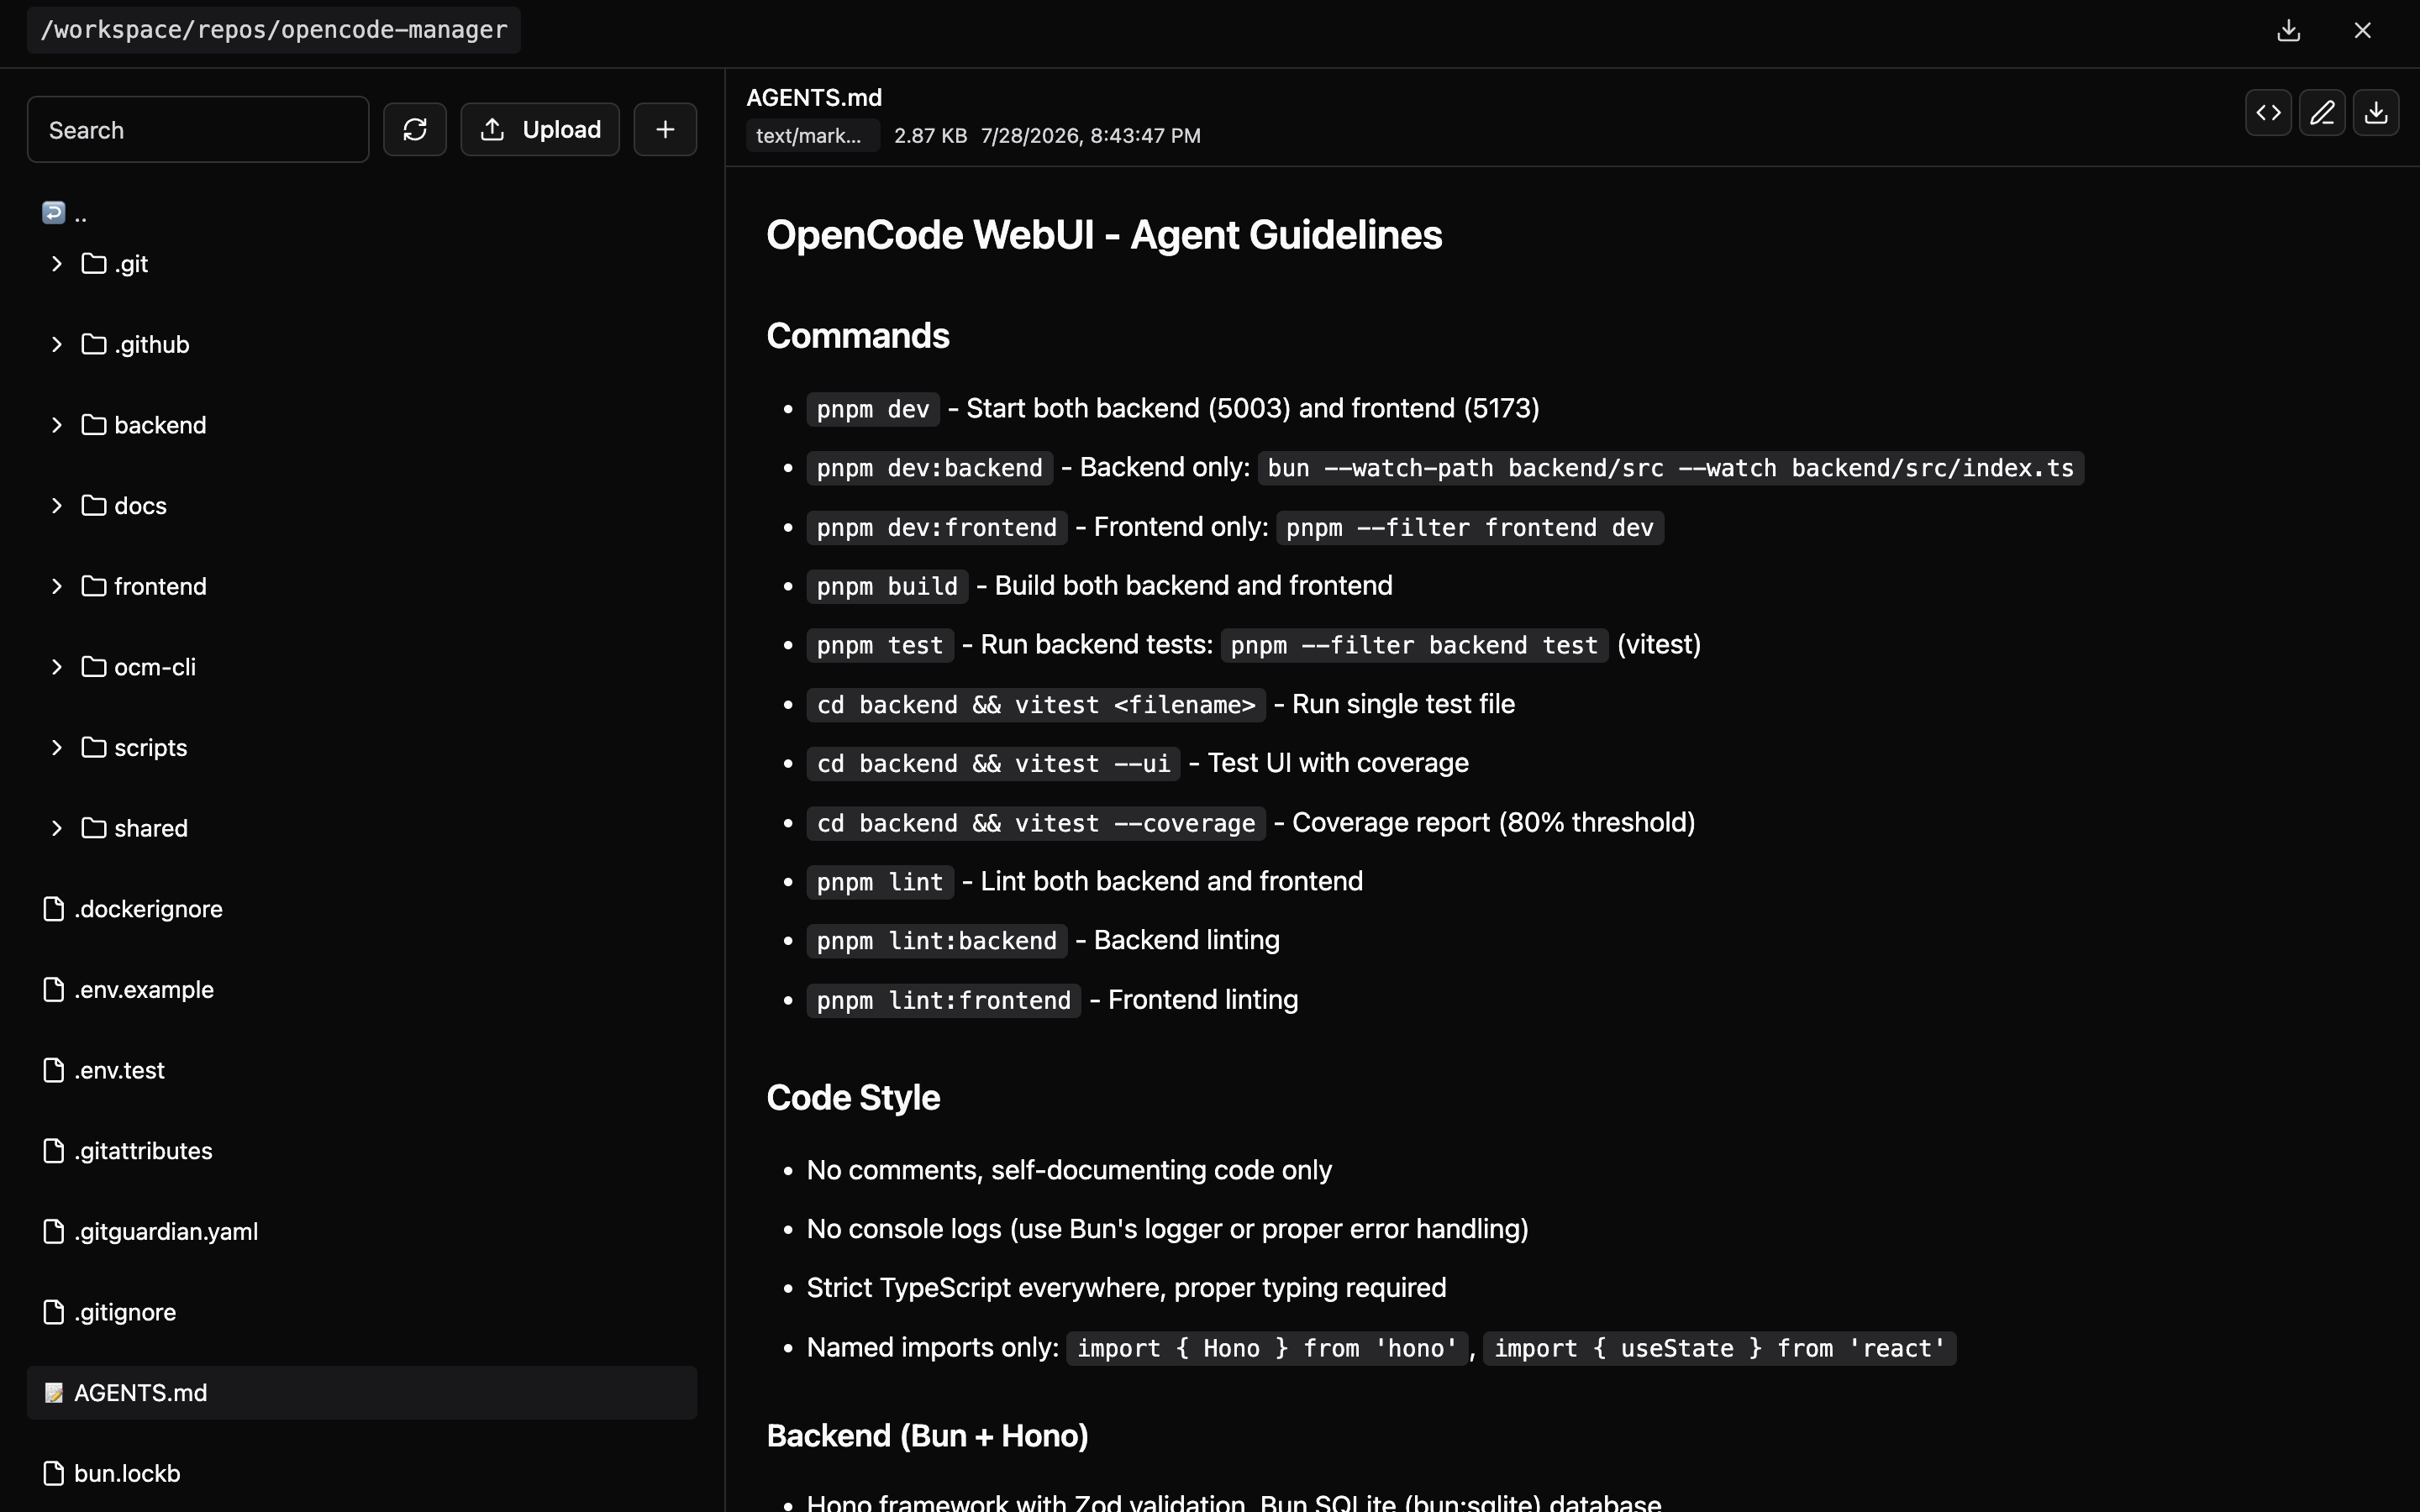Click the .gitignore file icon
This screenshot has width=2420, height=1512.
coord(54,1312)
